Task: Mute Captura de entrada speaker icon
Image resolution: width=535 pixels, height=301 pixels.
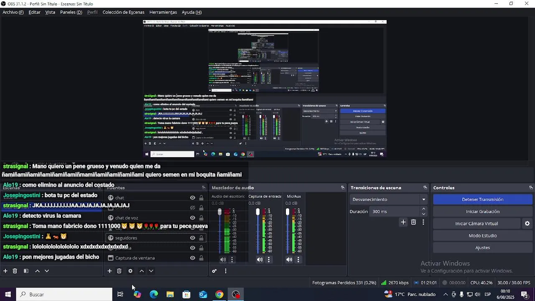Action: 260,260
